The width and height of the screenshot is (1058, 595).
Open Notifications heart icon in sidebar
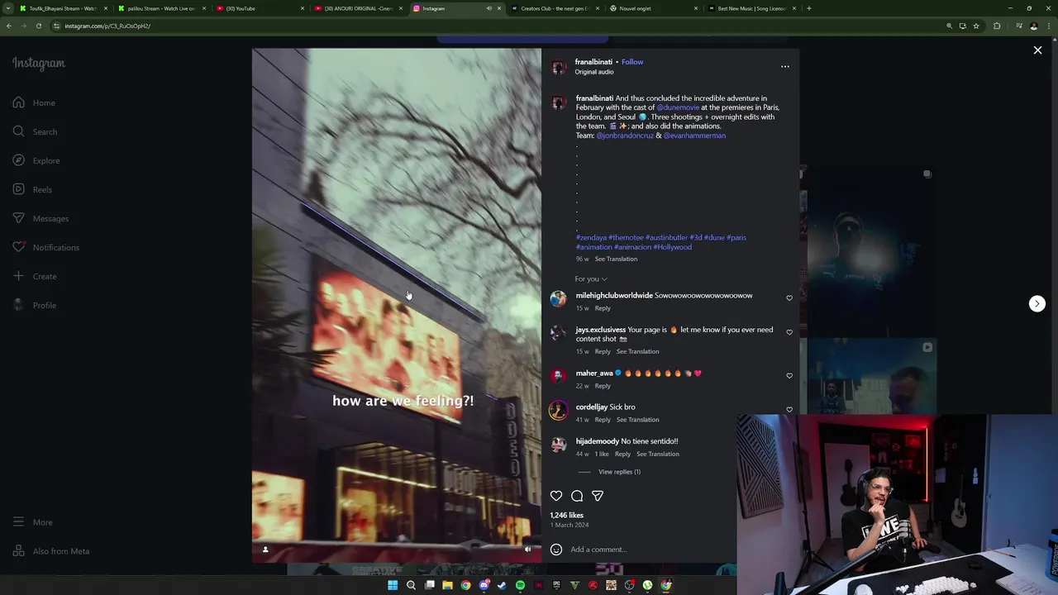18,247
